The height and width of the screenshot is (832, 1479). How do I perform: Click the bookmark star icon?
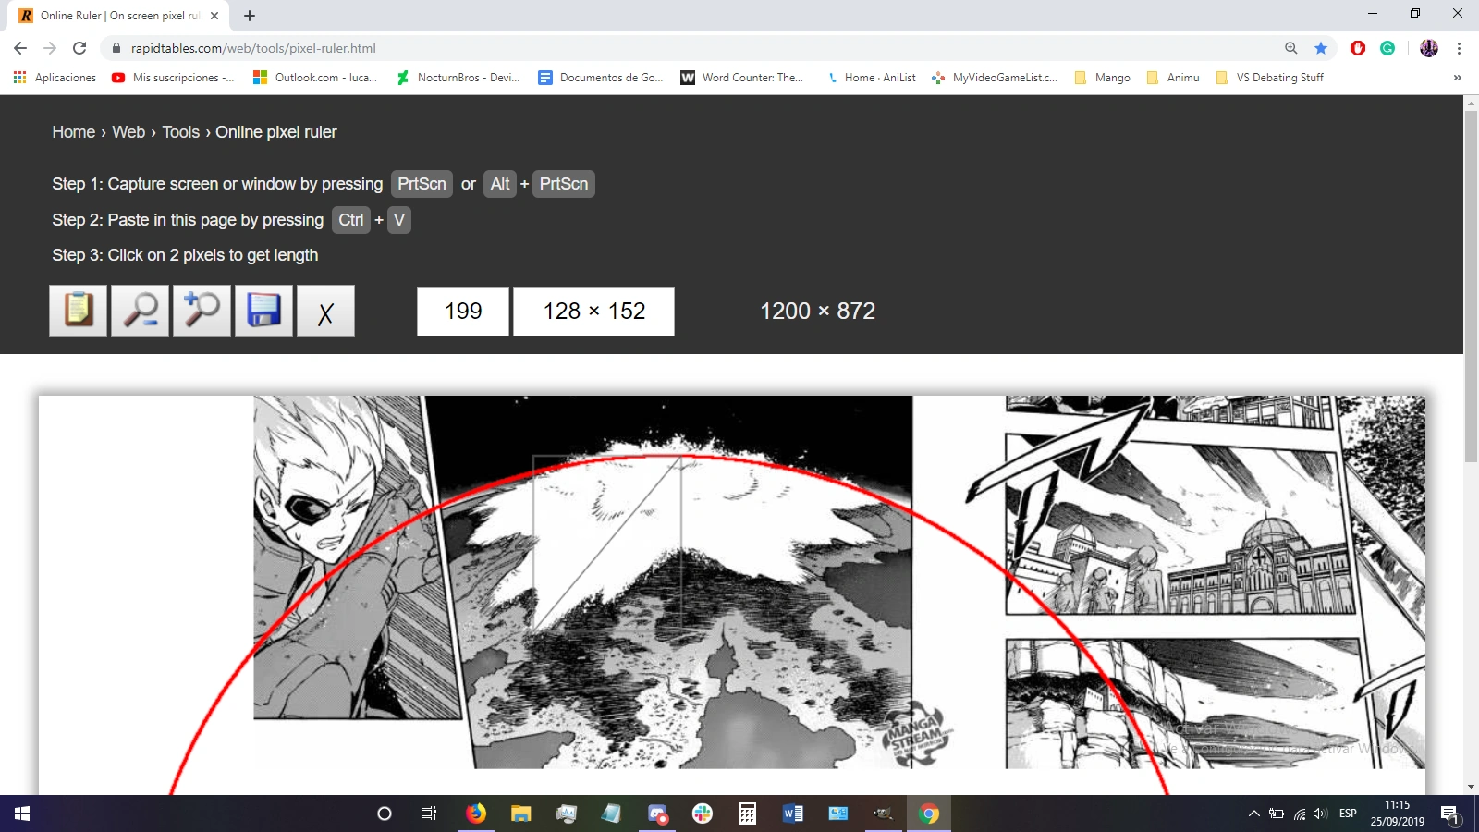click(1321, 48)
